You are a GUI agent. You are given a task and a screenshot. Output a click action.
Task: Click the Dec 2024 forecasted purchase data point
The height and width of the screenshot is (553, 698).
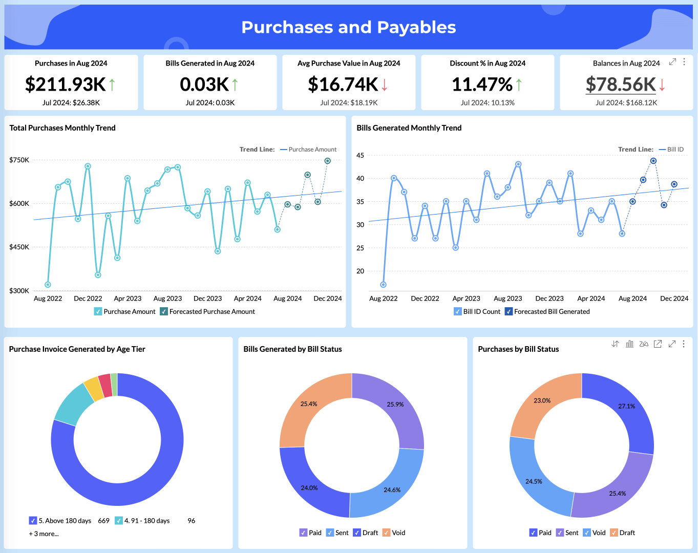pos(328,161)
